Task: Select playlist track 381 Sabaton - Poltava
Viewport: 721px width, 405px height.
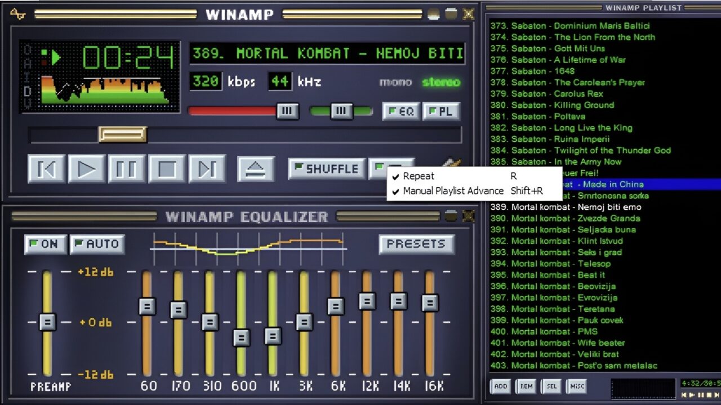Action: (537, 116)
